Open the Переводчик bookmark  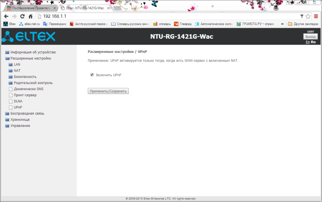[55, 24]
